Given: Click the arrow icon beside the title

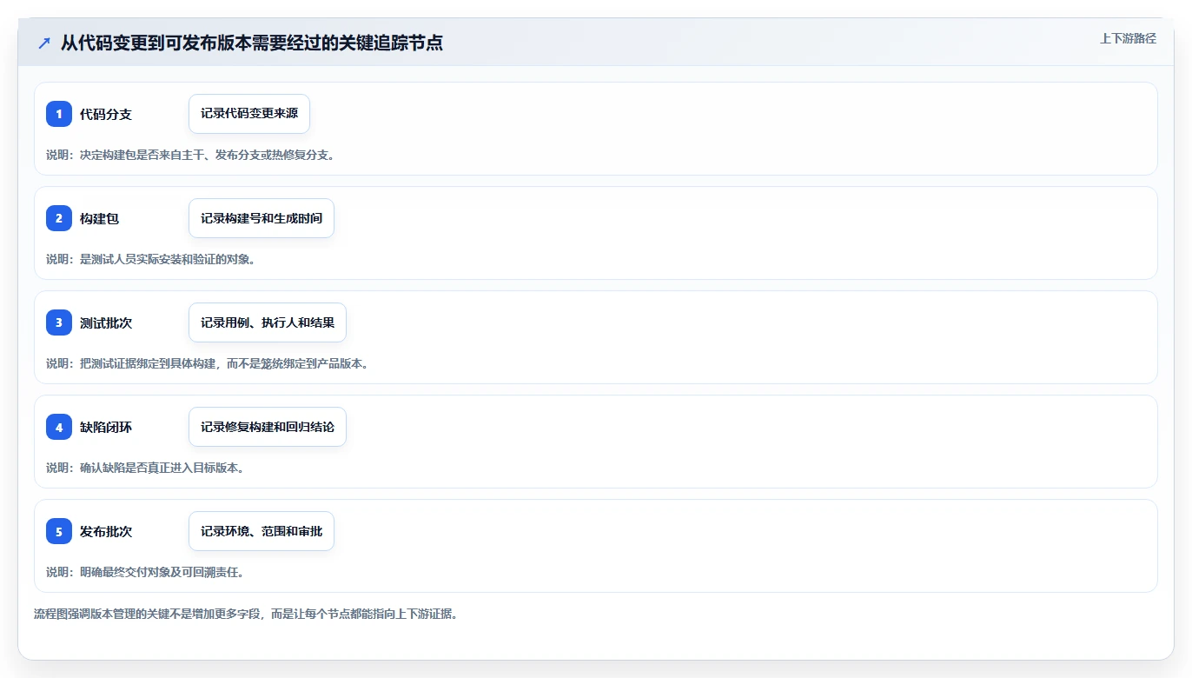Looking at the screenshot, I should point(44,43).
